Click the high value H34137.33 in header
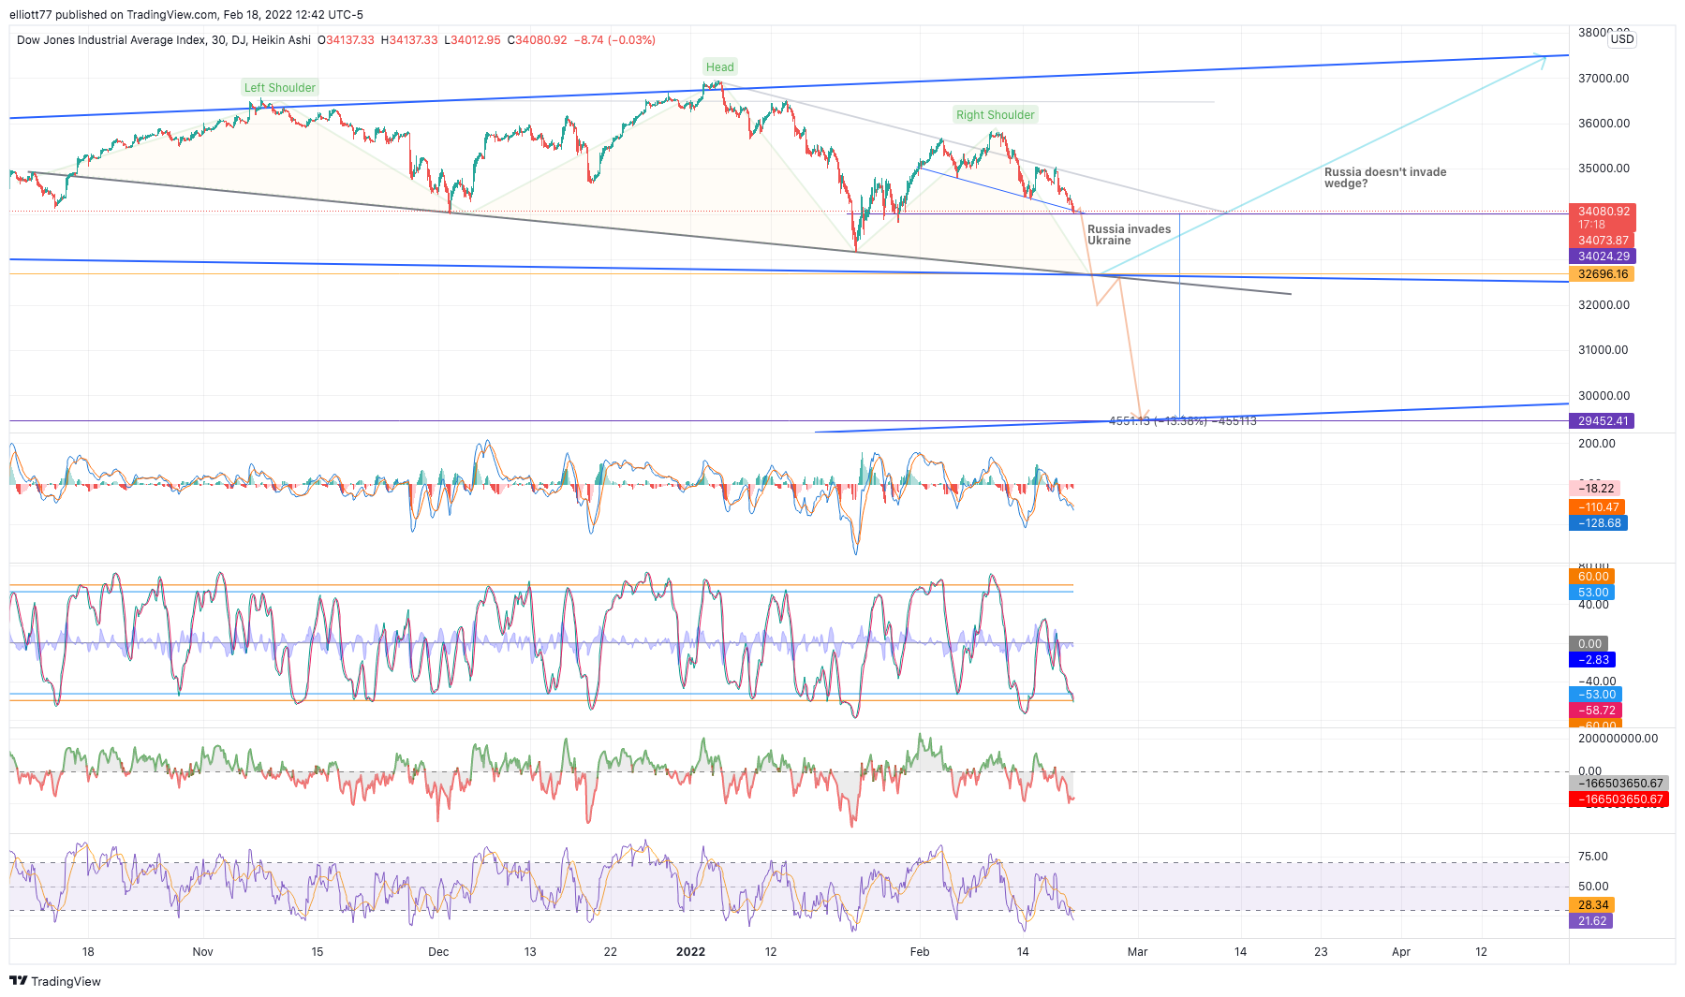This screenshot has width=1685, height=997. point(409,40)
